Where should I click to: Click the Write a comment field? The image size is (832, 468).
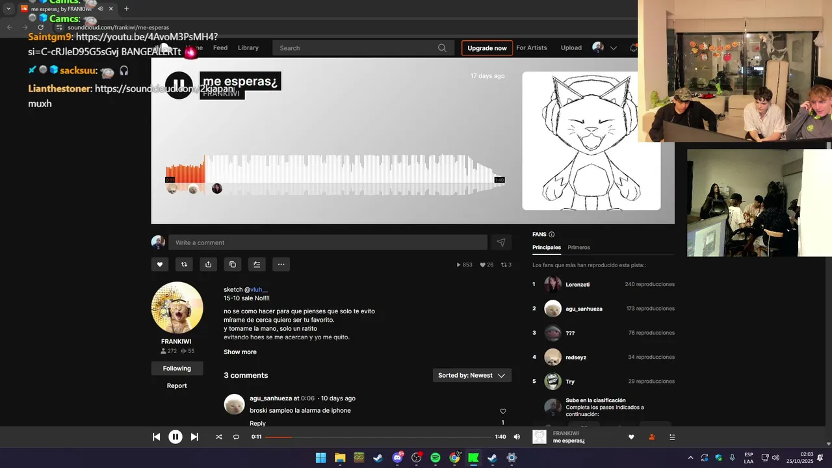[x=328, y=242]
